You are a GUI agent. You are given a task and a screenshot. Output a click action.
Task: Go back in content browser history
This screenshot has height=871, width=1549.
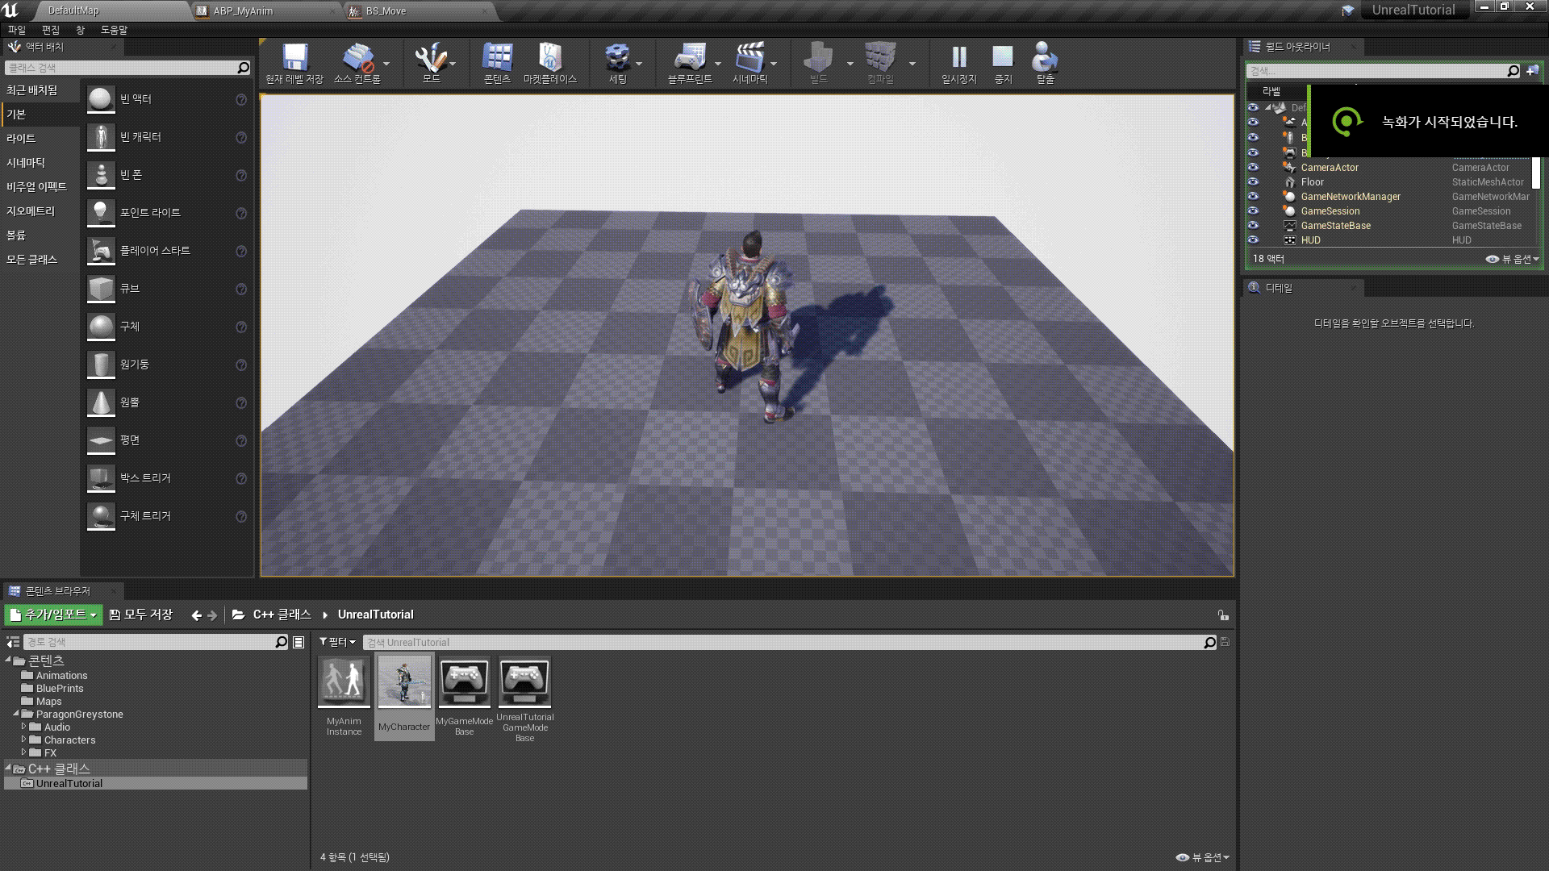click(196, 615)
